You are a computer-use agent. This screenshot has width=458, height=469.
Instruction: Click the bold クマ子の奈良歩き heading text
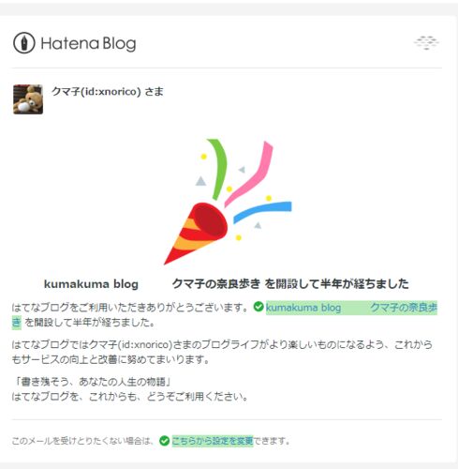click(216, 283)
